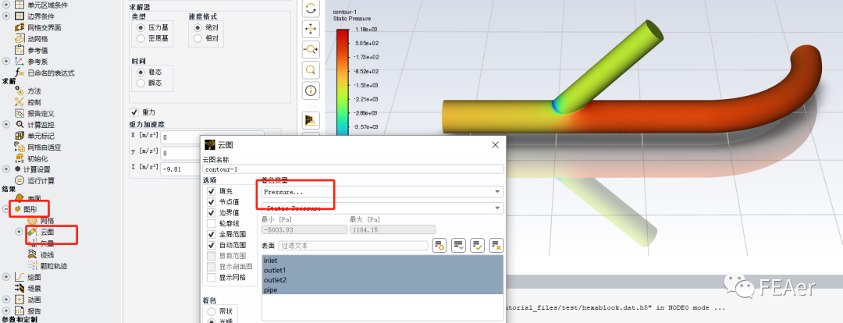Click the new surface icon beside filter box
This screenshot has height=323, width=843.
tap(439, 245)
